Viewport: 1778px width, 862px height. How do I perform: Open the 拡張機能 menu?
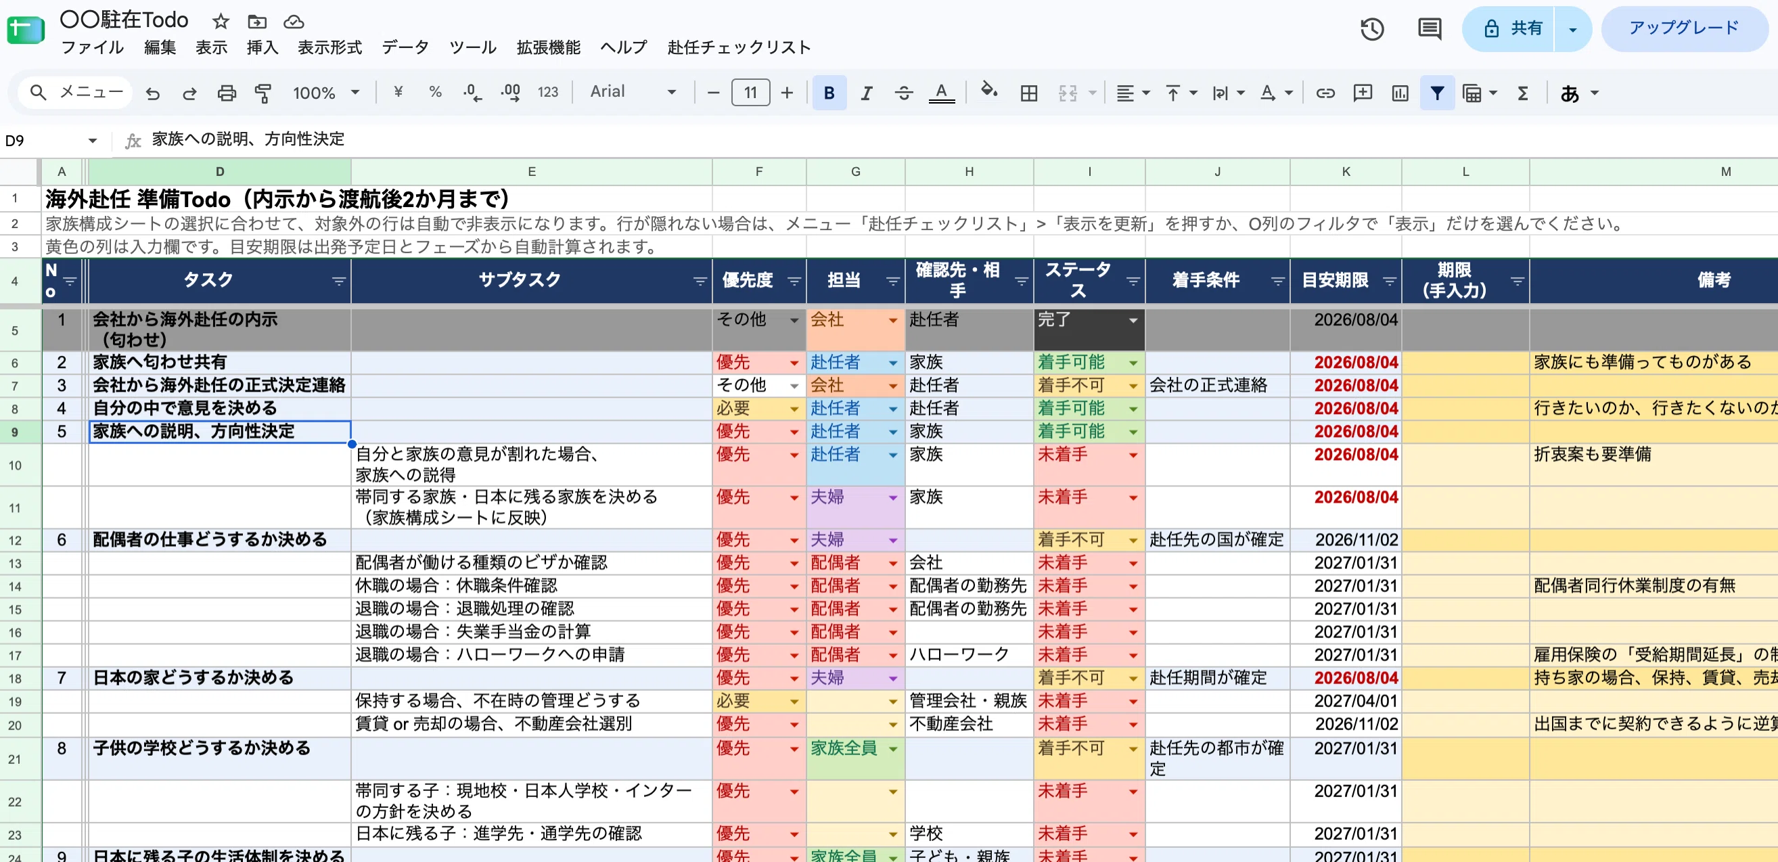click(x=548, y=47)
